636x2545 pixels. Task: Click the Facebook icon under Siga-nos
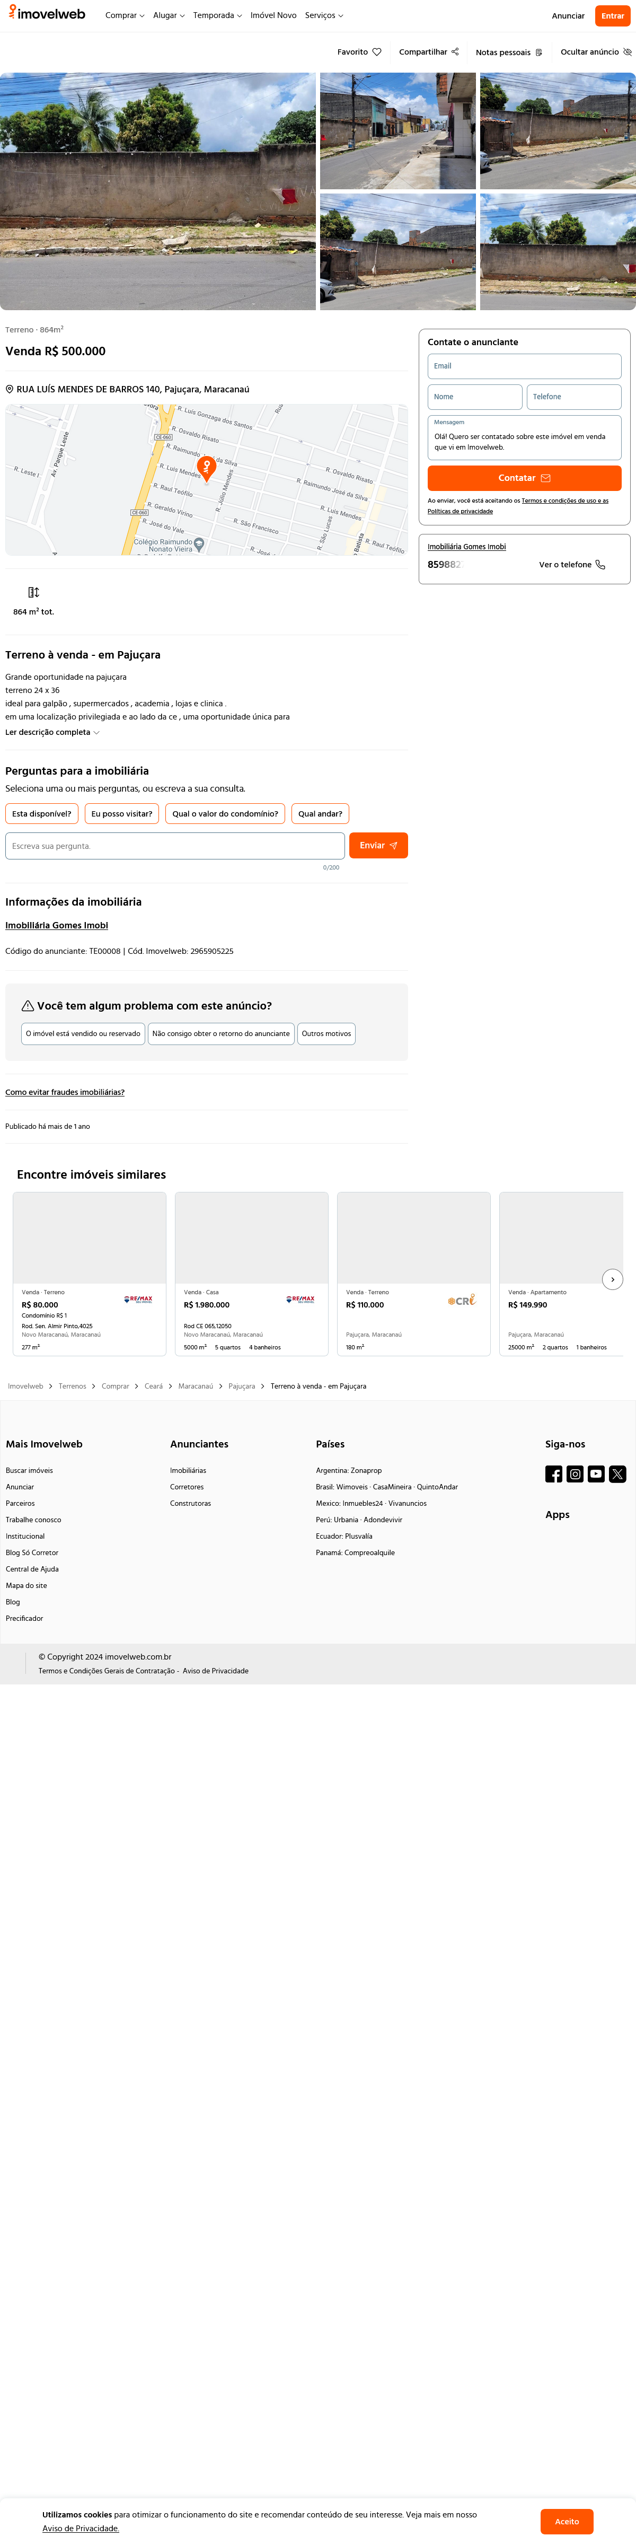click(554, 1474)
